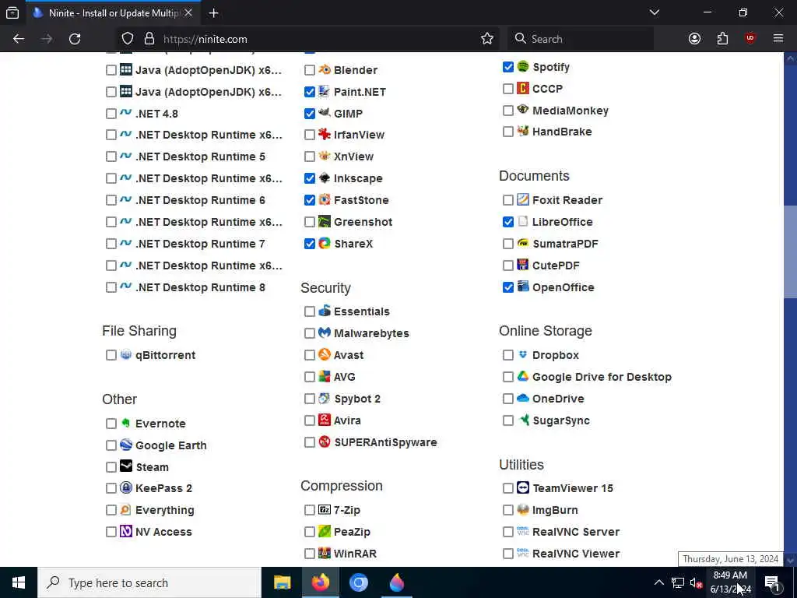
Task: Click the ninite.com address bar
Action: click(x=310, y=39)
